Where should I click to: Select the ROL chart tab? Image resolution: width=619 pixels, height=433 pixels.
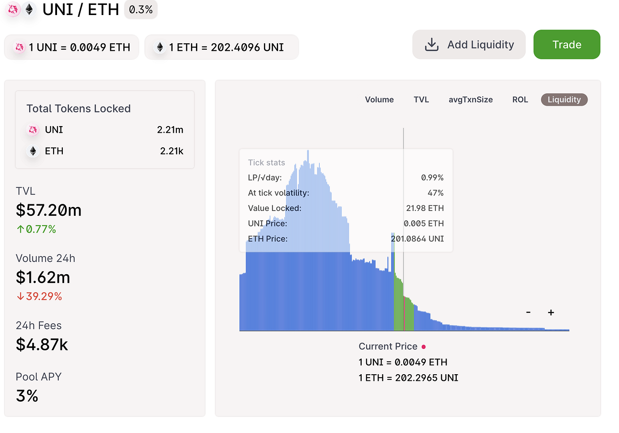520,100
